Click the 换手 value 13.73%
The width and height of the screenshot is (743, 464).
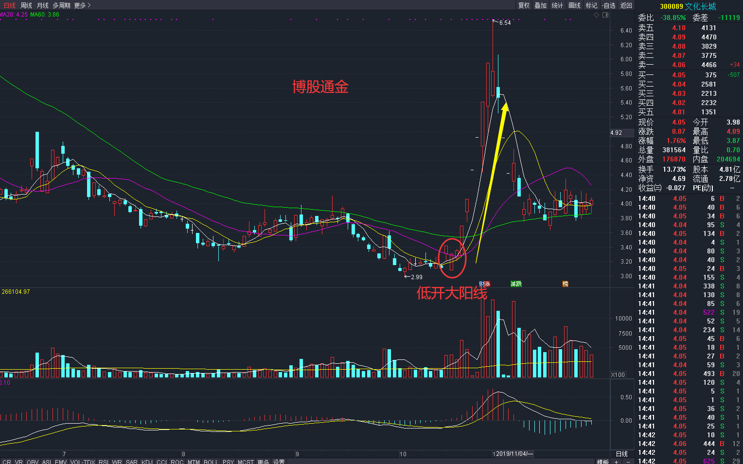(674, 169)
